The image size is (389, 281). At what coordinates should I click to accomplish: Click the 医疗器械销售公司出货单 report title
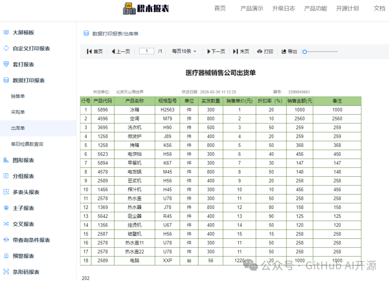pos(220,73)
